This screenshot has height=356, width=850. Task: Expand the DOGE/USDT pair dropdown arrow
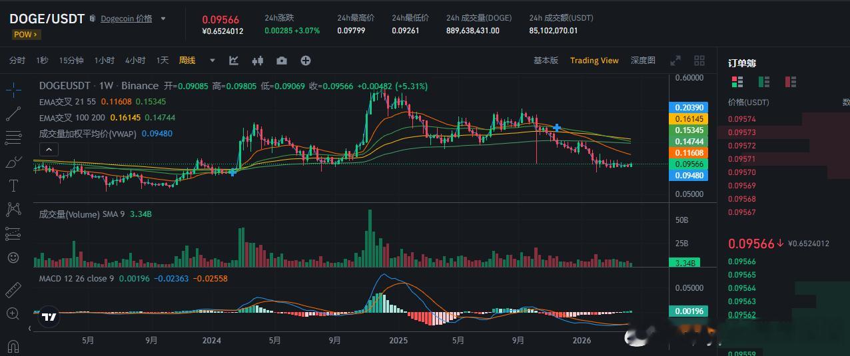coord(164,19)
